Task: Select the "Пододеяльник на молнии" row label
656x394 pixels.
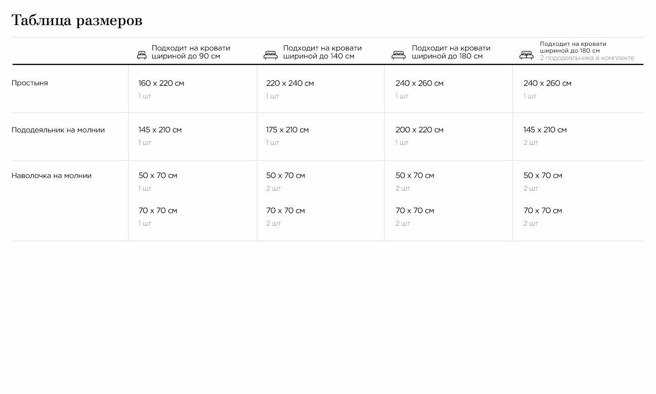Action: click(x=58, y=130)
